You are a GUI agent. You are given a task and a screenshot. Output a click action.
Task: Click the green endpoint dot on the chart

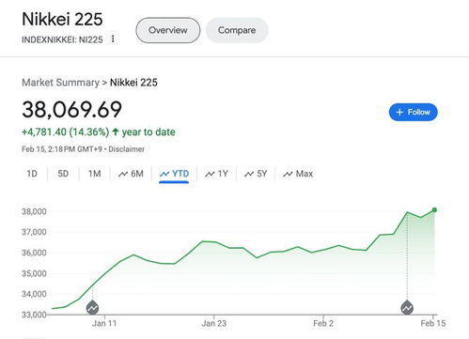pyautogui.click(x=434, y=210)
